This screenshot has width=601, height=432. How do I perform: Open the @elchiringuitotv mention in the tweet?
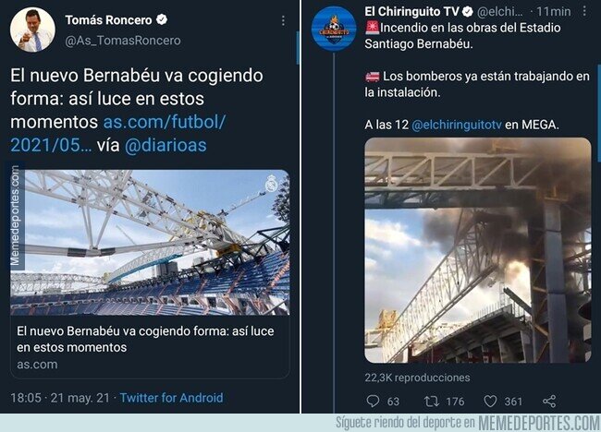457,125
